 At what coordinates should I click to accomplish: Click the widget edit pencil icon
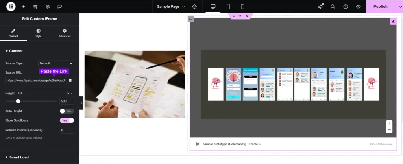[393, 21]
